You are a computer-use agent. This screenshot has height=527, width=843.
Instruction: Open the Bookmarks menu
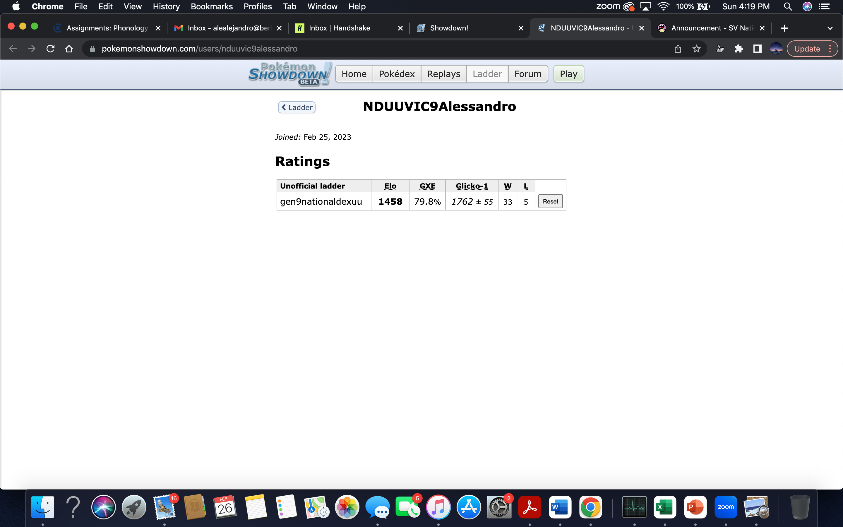point(211,7)
